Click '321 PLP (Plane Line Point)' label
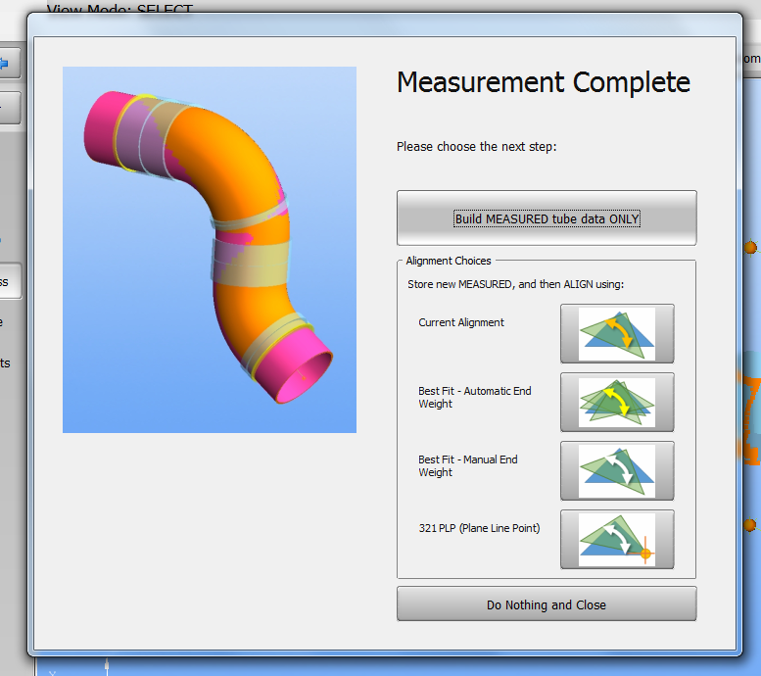This screenshot has height=676, width=761. (479, 528)
